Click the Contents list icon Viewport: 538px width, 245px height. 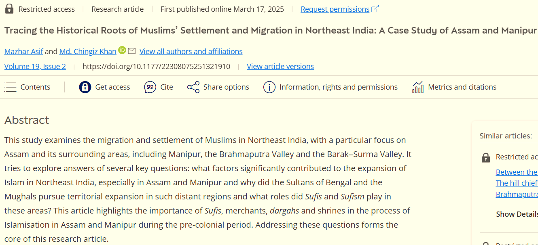point(11,87)
